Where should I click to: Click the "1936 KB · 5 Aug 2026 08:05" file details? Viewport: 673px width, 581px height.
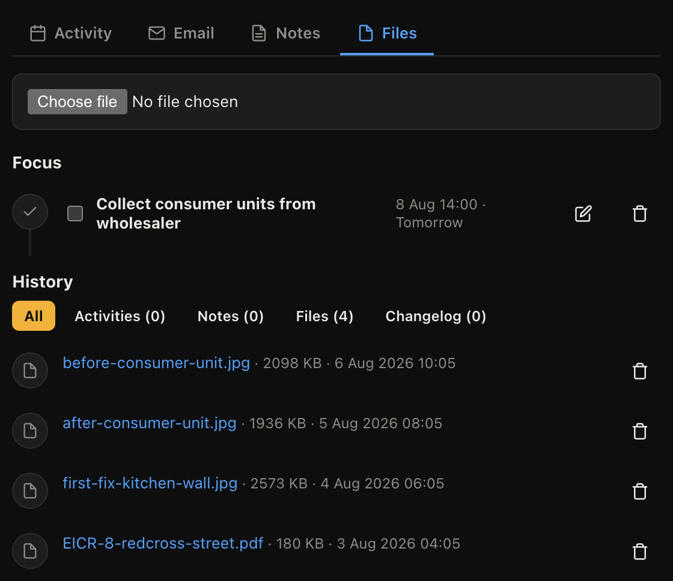346,423
